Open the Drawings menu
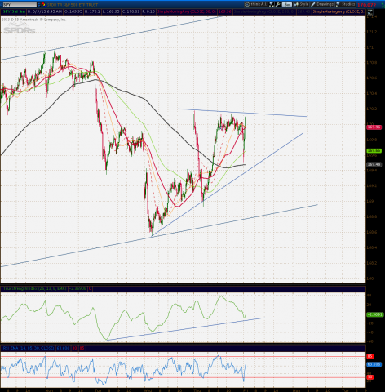 [322, 4]
